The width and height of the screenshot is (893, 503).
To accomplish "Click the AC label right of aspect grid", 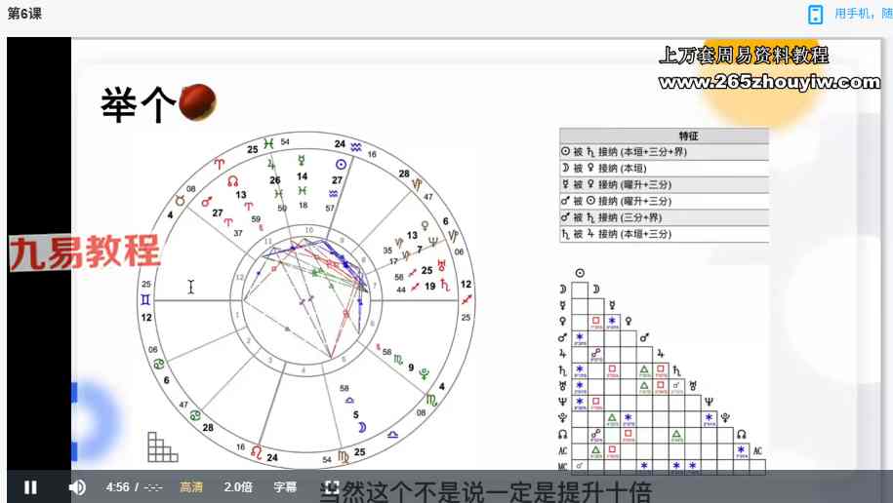I will [756, 450].
